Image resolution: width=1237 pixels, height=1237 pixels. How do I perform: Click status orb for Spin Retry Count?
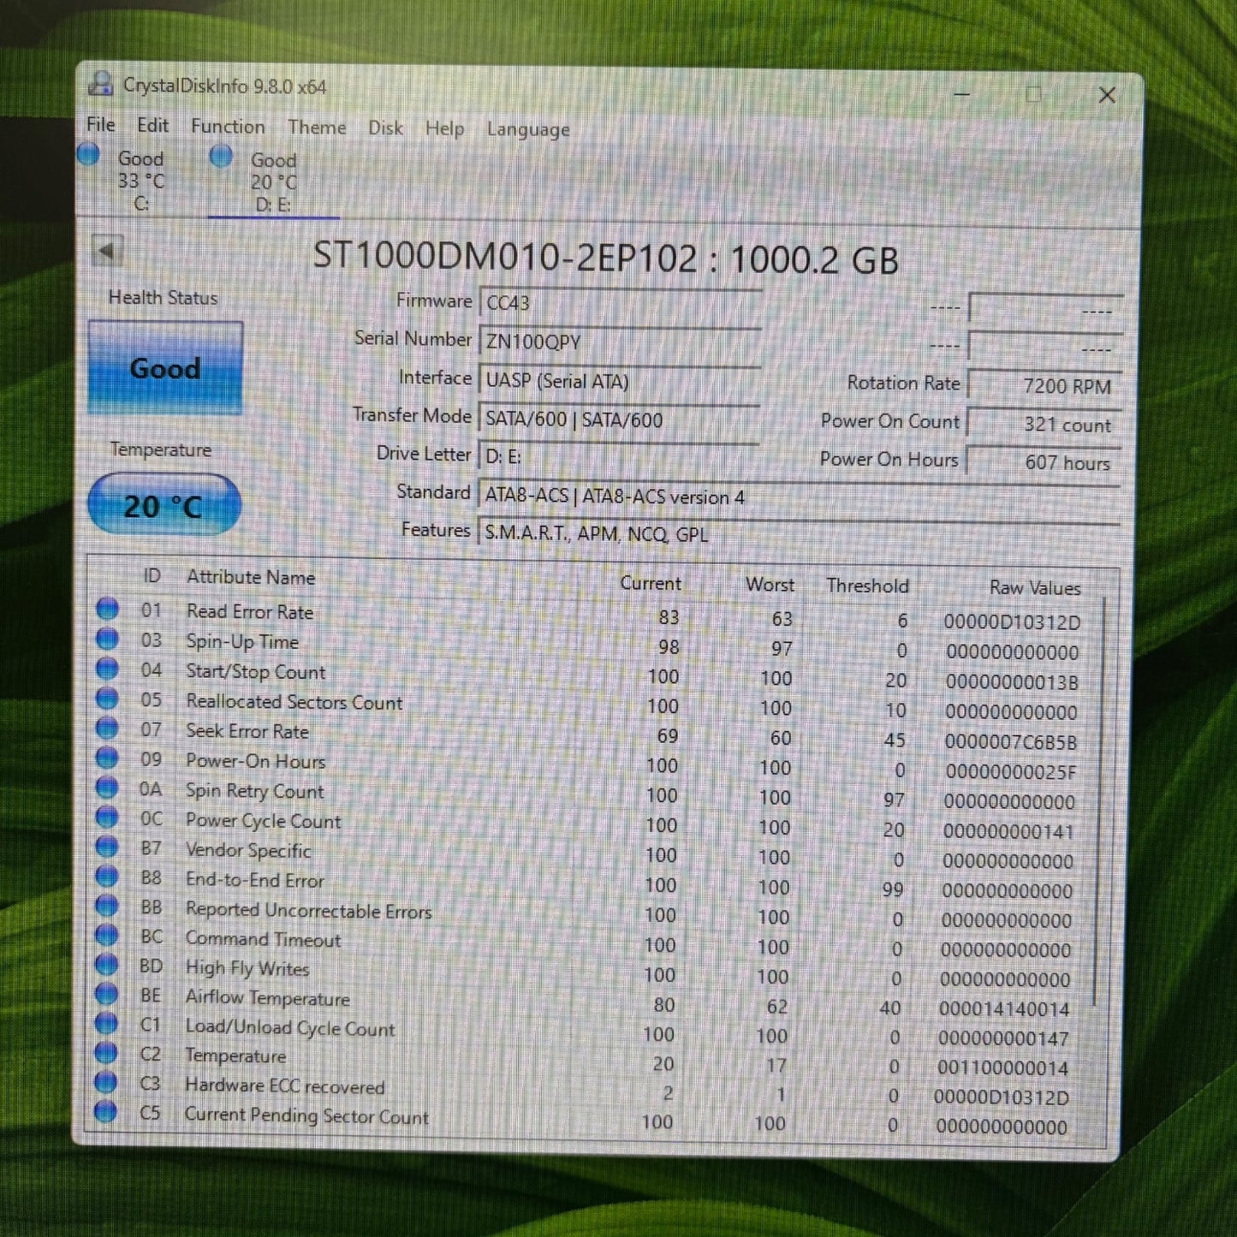(107, 787)
